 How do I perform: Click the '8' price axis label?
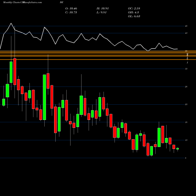coord(186,158)
